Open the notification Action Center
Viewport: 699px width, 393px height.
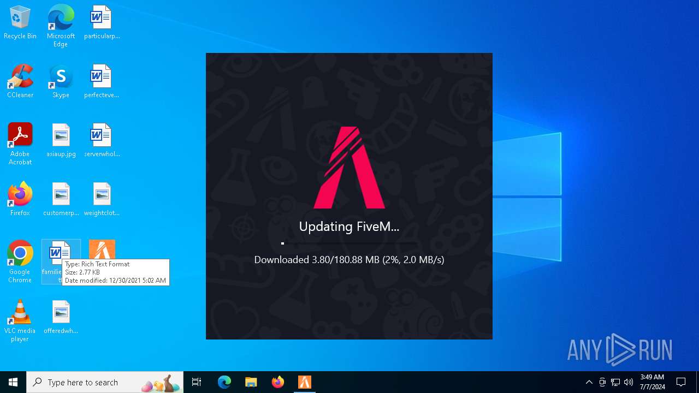(681, 382)
